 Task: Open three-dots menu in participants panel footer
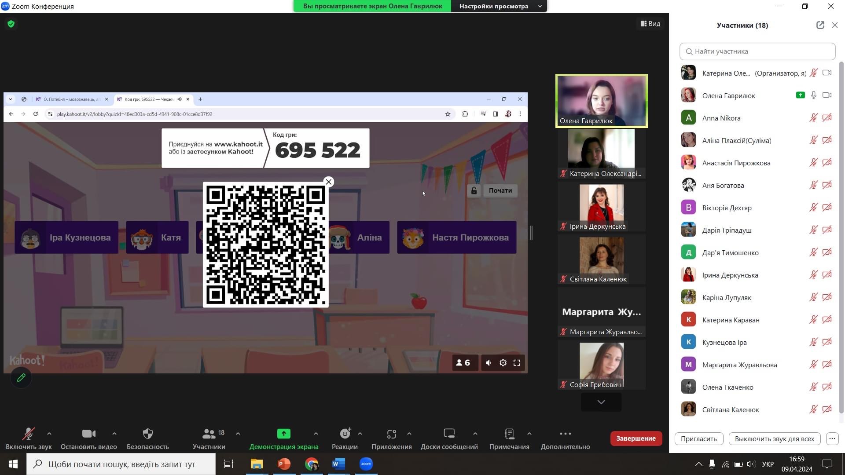pos(832,438)
